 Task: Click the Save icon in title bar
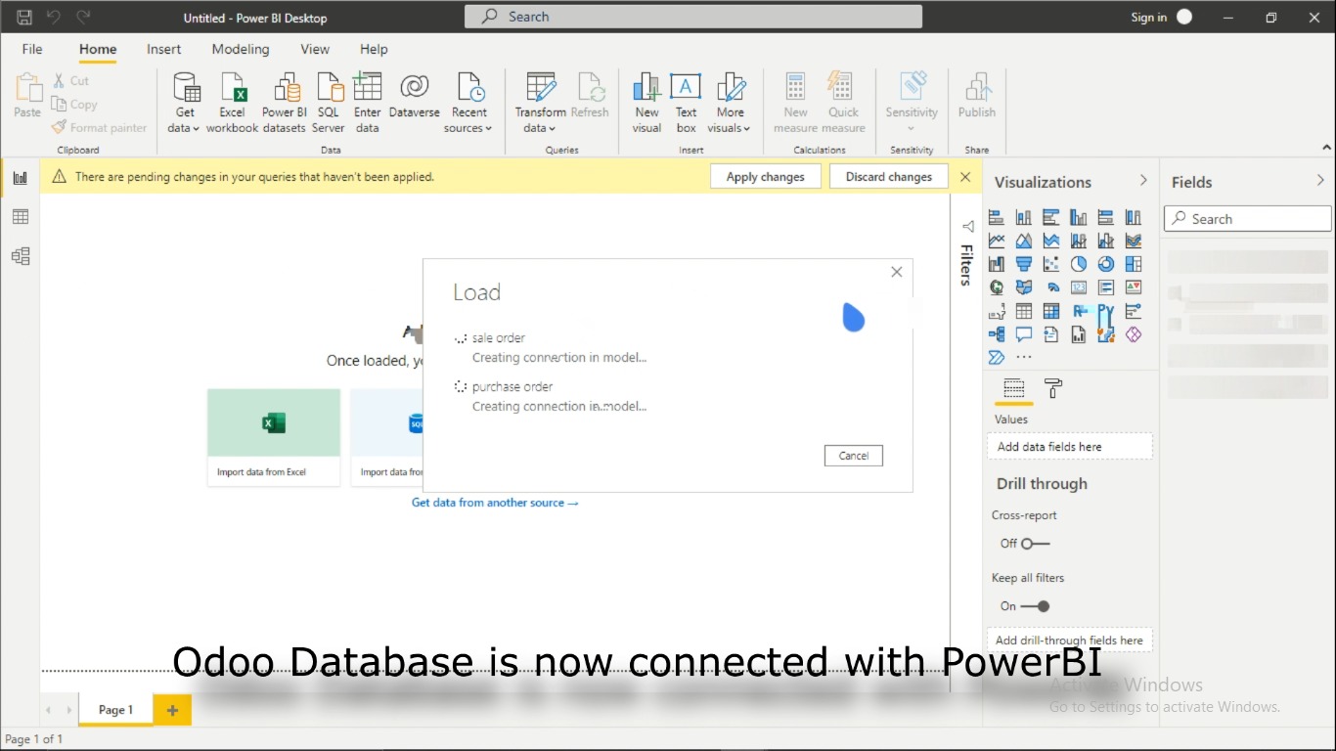[x=24, y=17]
